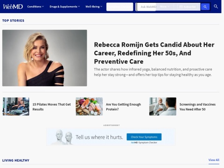Click the WebMD logo

point(13,7)
